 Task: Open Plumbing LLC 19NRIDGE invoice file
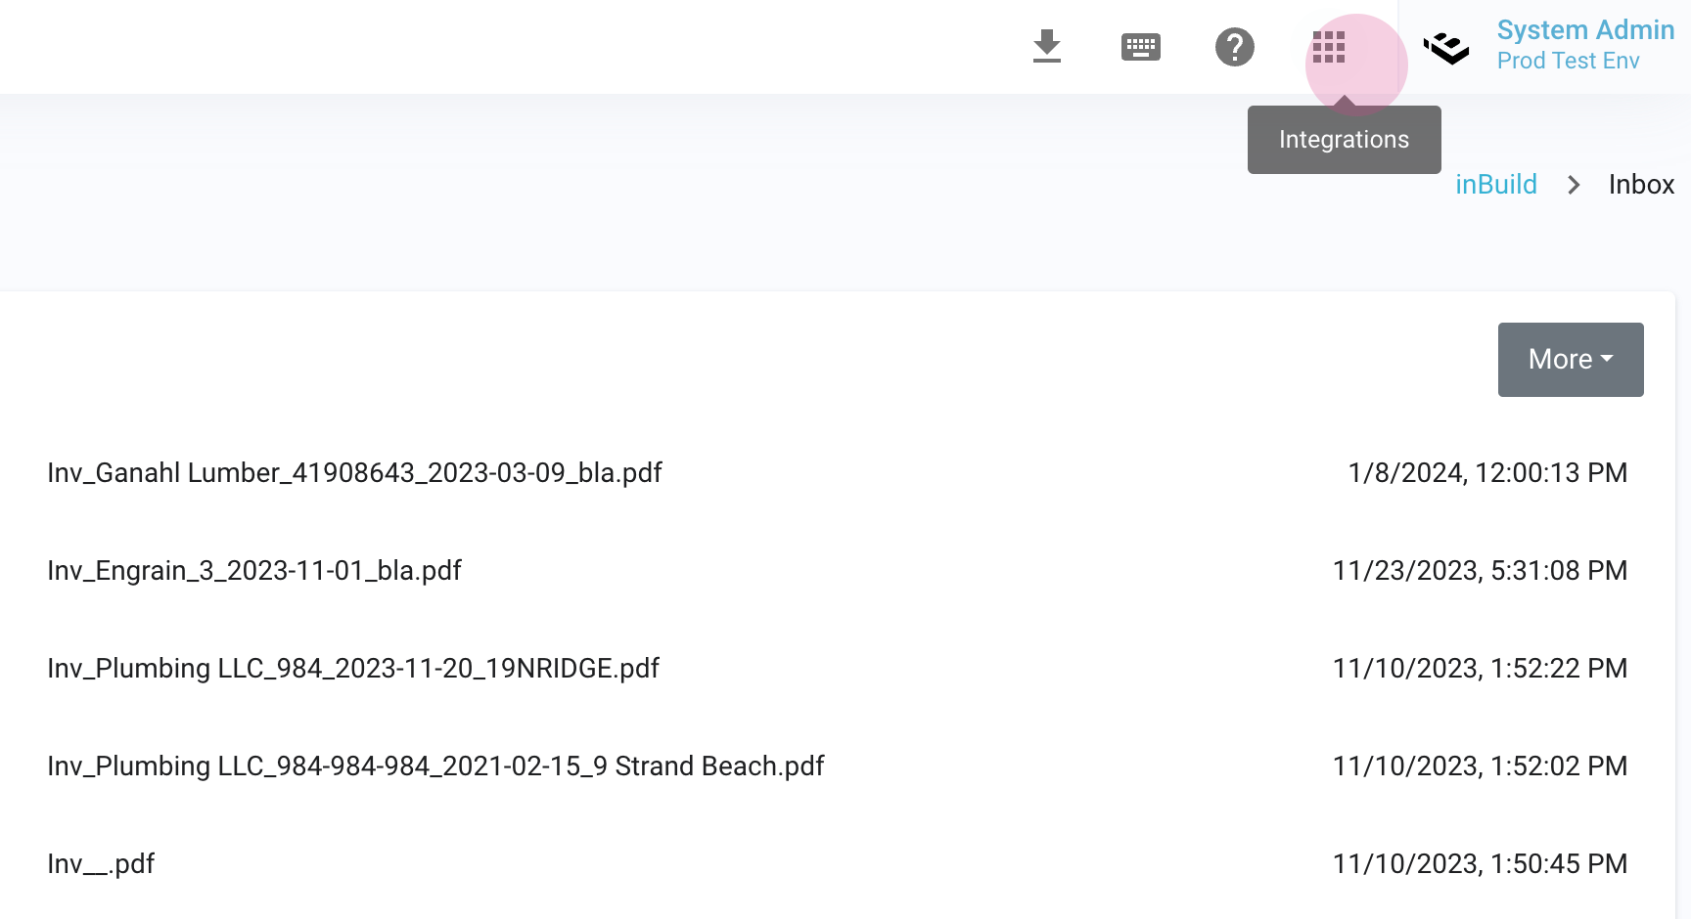[x=353, y=669]
